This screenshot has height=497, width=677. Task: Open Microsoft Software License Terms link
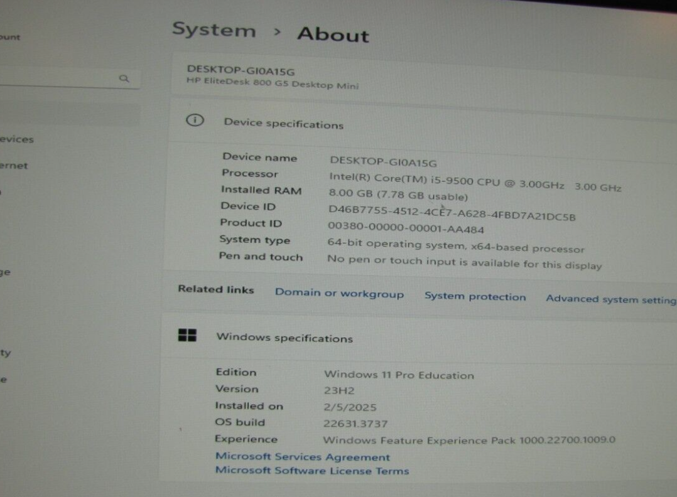312,470
